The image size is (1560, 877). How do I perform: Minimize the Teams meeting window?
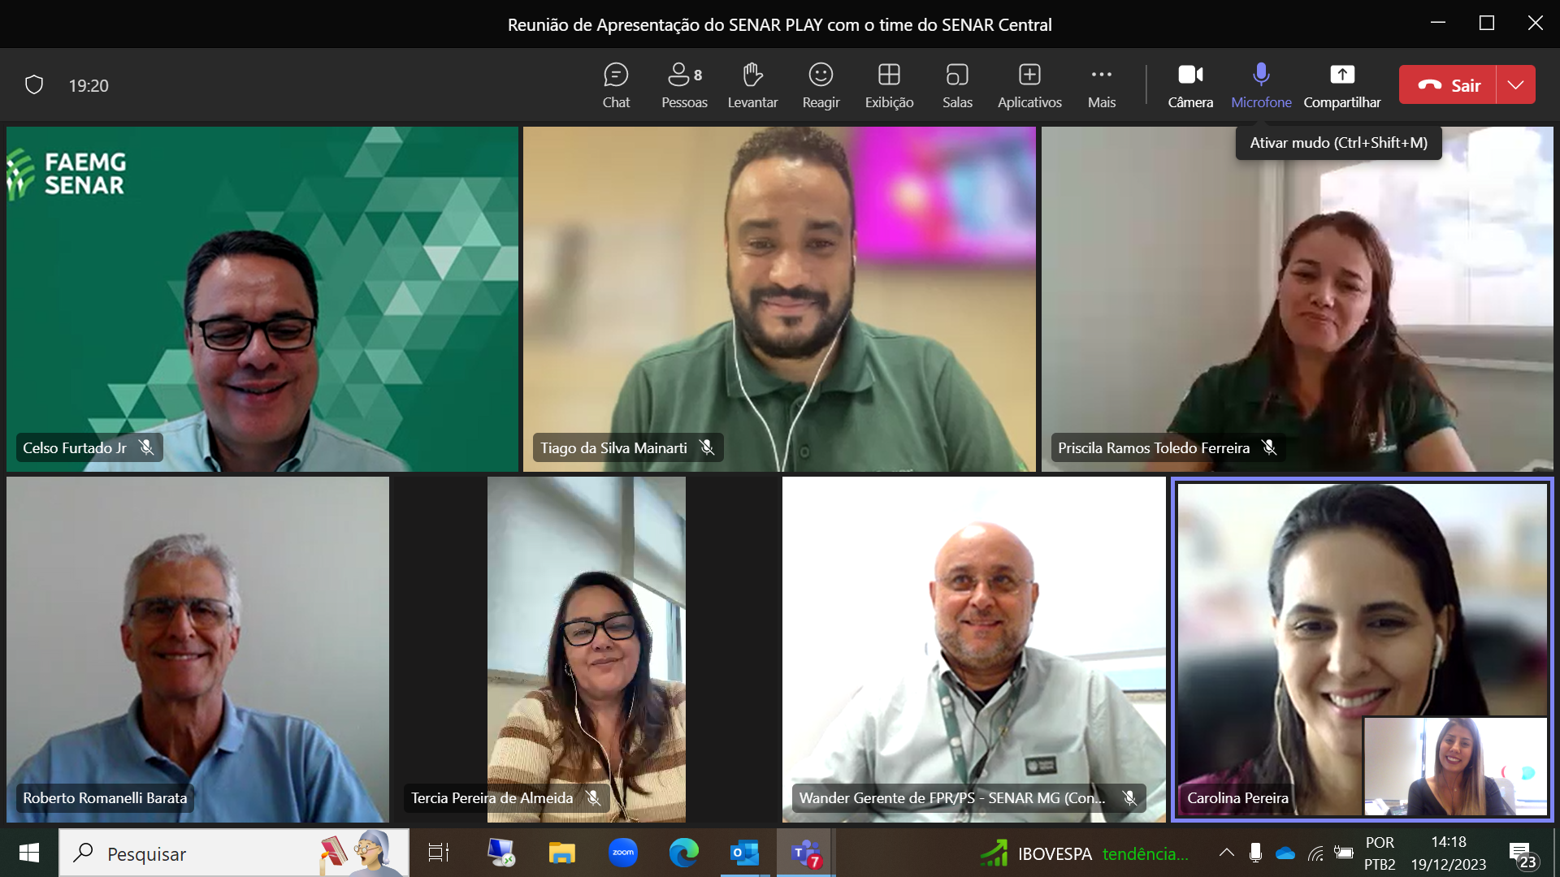[1438, 23]
